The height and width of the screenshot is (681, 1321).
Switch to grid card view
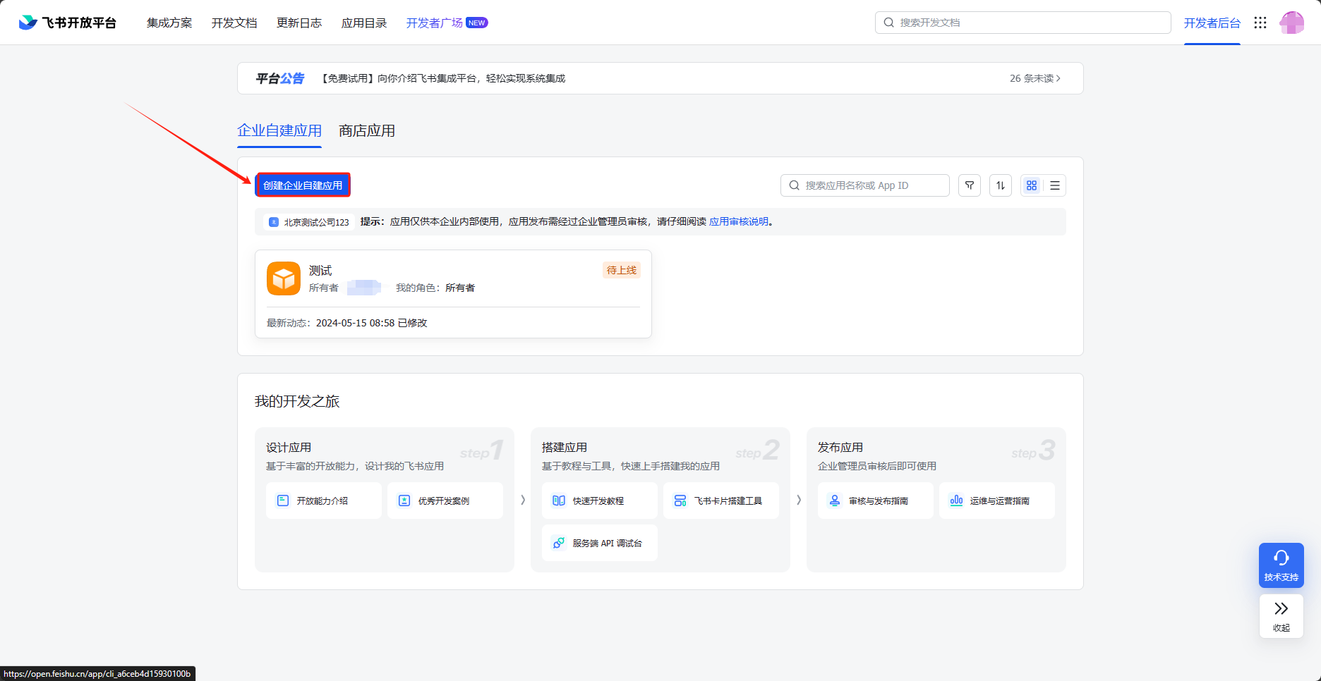point(1032,185)
